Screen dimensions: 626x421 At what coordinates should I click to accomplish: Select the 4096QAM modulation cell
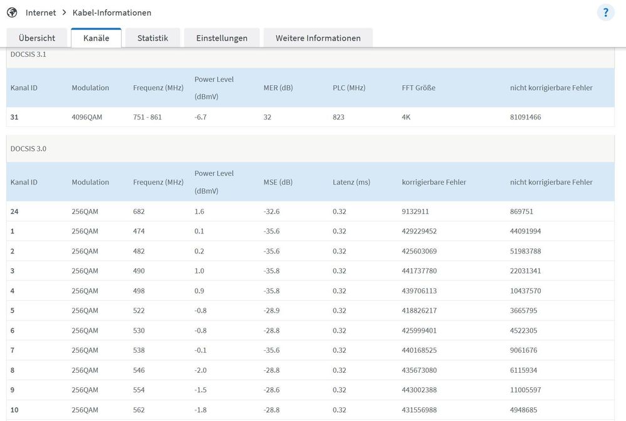click(87, 117)
